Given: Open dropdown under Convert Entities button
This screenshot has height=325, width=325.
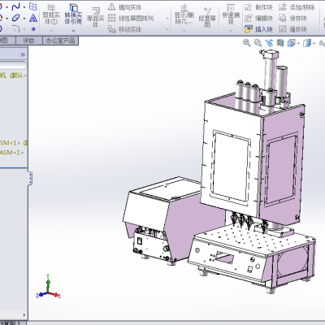Looking at the screenshot, I should pyautogui.click(x=73, y=31).
